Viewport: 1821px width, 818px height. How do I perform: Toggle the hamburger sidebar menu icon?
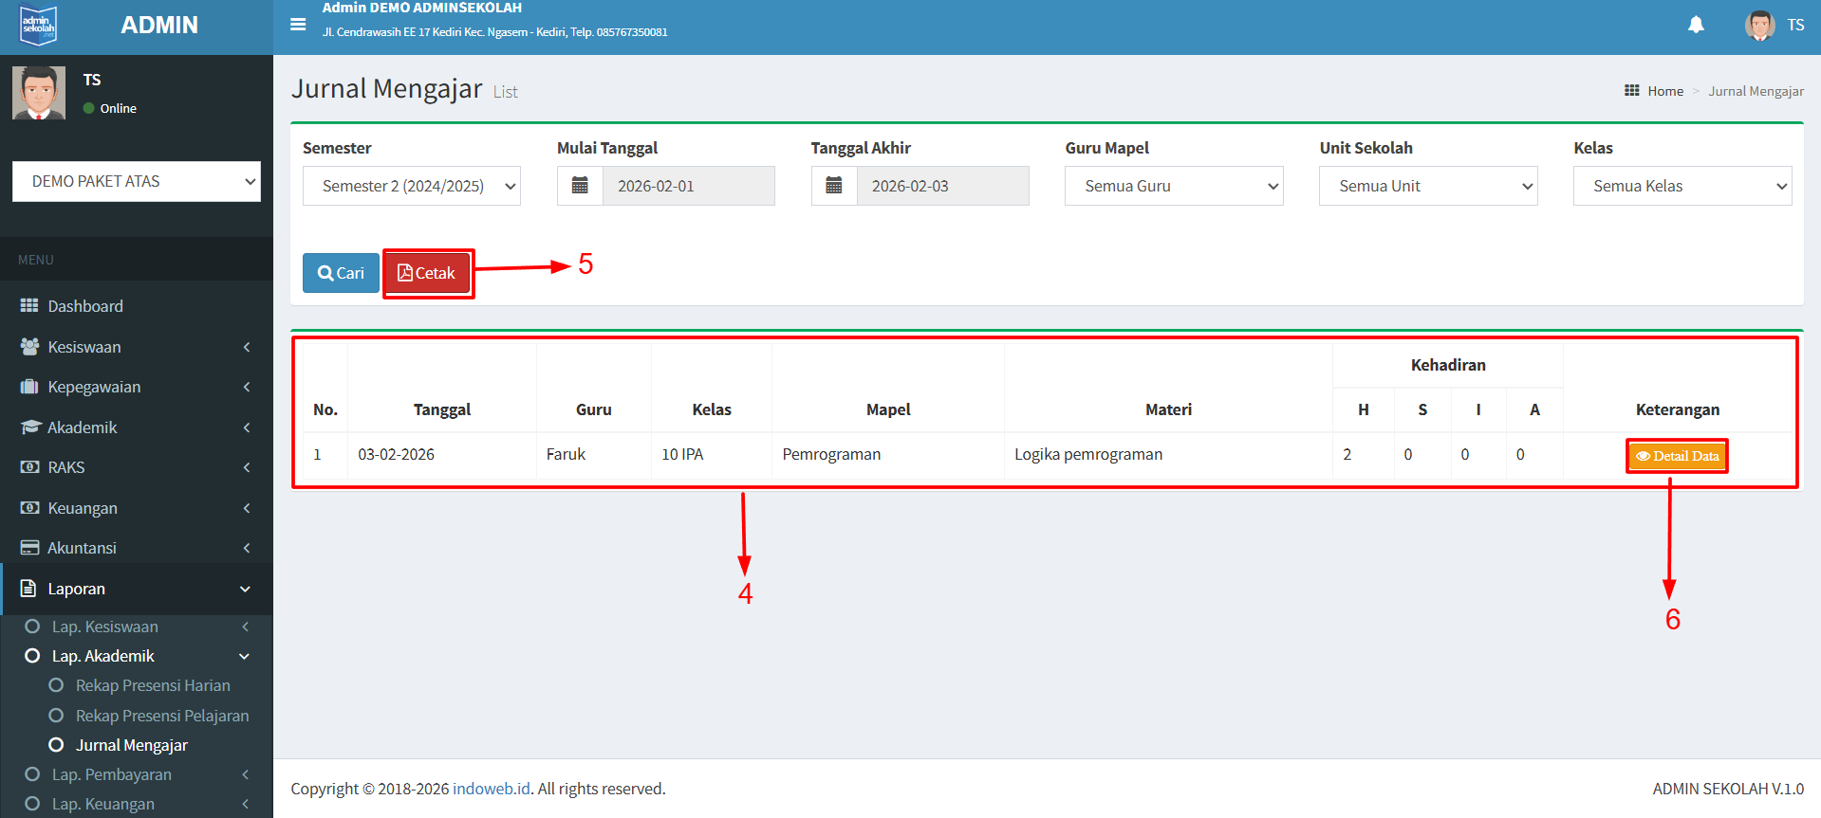pos(298,25)
